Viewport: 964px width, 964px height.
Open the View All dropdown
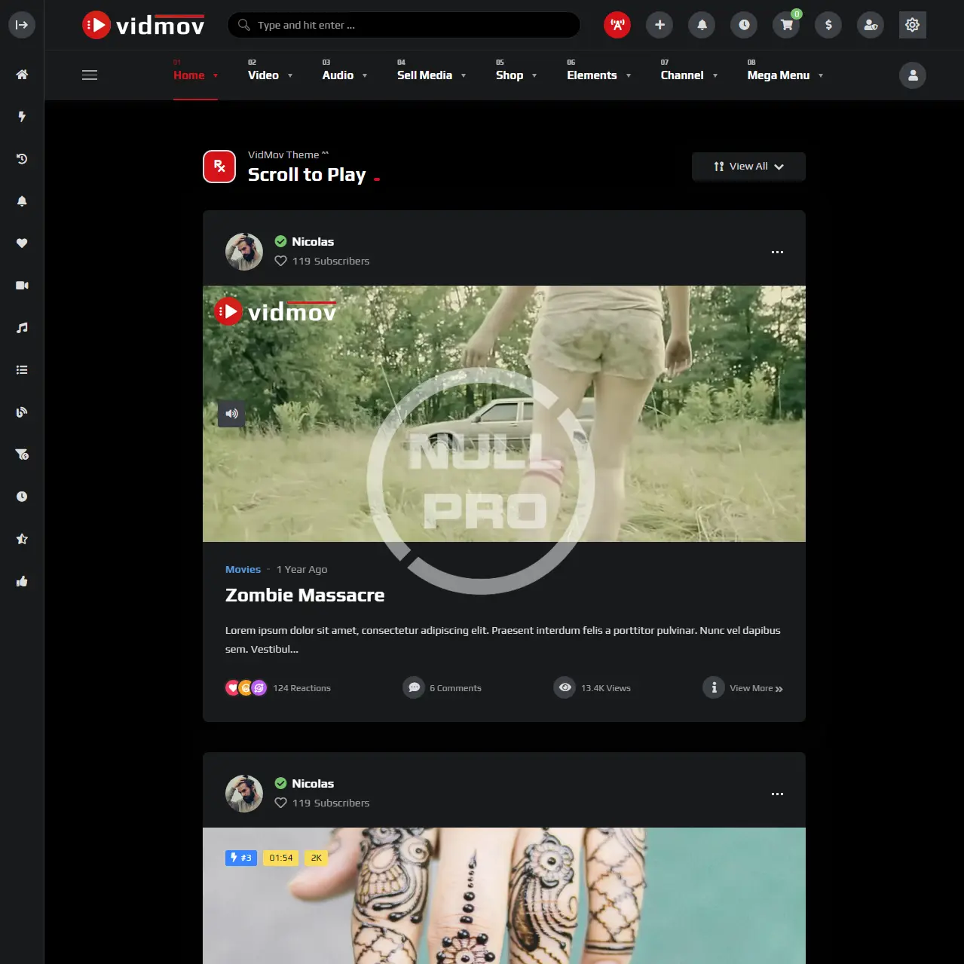(748, 167)
